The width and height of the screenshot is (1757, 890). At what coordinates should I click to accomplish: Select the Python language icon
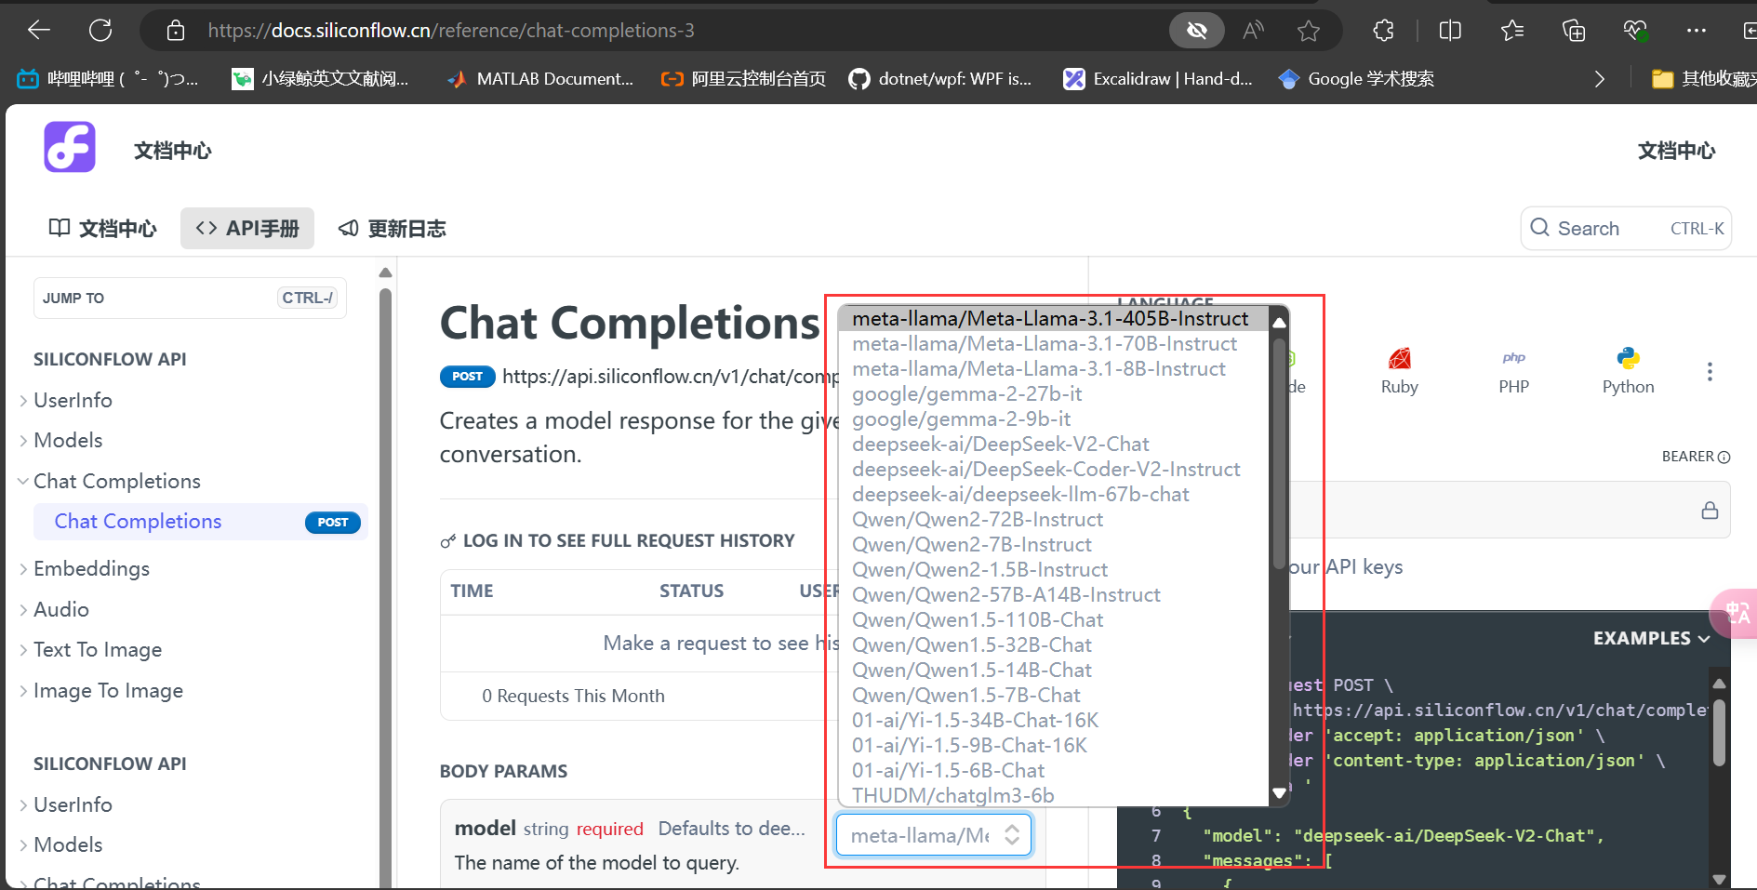(1628, 358)
